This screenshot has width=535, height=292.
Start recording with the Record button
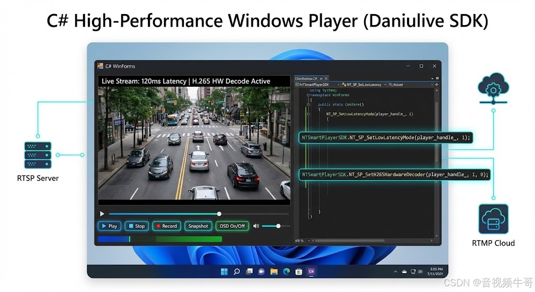coord(167,226)
